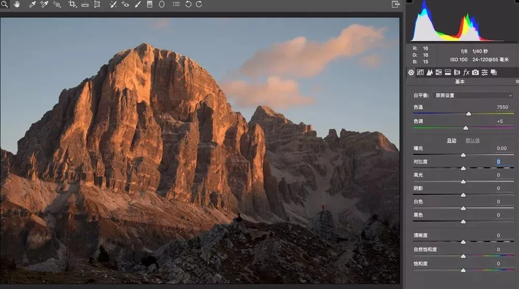The height and width of the screenshot is (289, 519).
Task: Switch to the Tone Curve panel tab
Action: click(x=420, y=72)
